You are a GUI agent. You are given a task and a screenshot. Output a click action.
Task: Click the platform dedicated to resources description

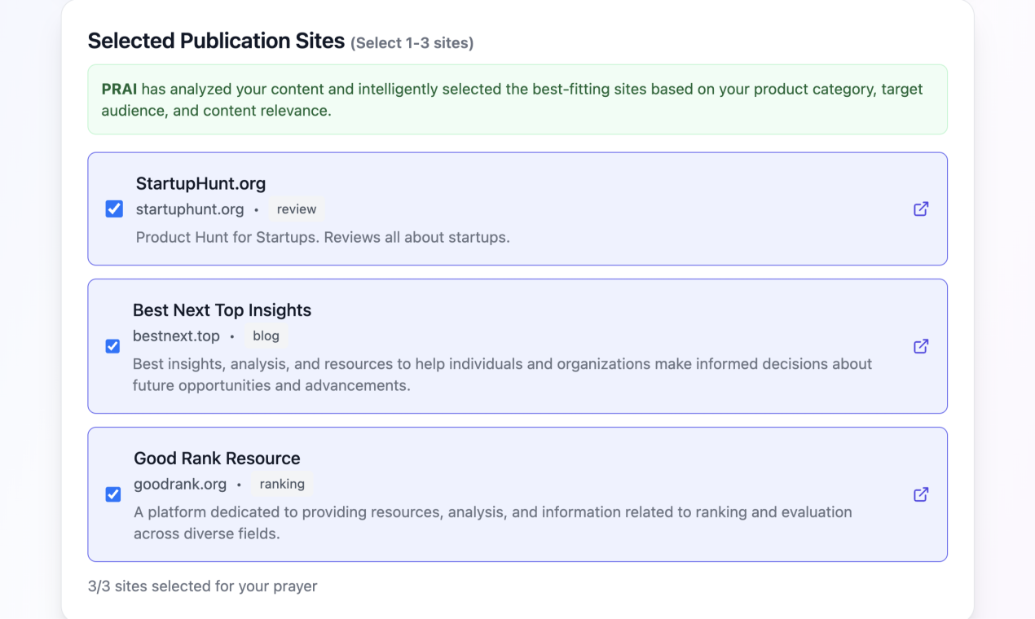pos(493,523)
